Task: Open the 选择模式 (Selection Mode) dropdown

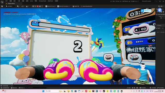Action: (10, 6)
